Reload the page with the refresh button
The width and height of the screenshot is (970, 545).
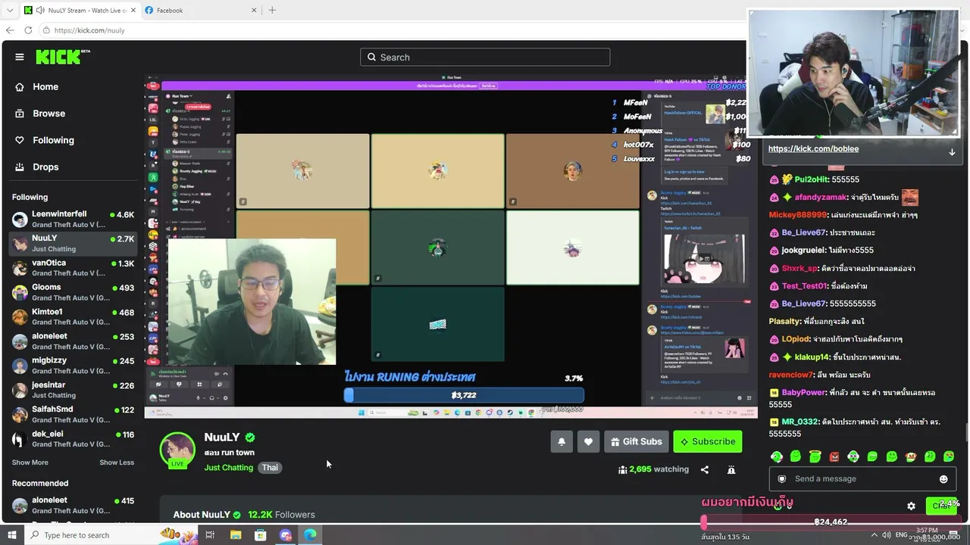tap(28, 30)
